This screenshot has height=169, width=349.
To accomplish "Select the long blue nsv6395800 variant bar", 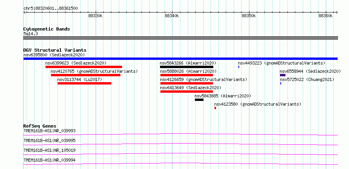I will (180, 59).
